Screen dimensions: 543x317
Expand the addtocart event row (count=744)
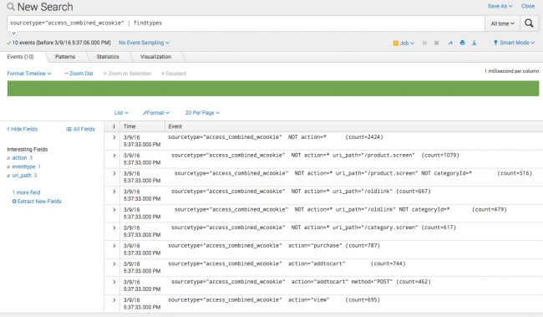(114, 264)
